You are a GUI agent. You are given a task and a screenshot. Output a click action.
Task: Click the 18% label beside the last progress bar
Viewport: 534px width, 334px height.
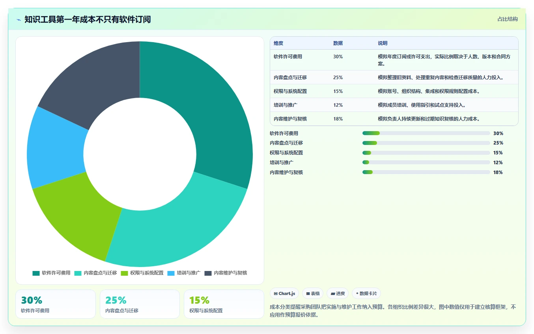498,173
